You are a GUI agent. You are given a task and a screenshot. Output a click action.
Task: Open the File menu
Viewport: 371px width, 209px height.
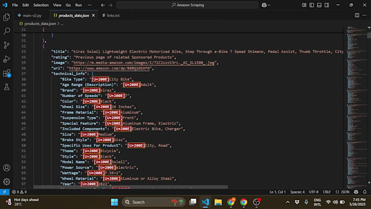tap(15, 5)
